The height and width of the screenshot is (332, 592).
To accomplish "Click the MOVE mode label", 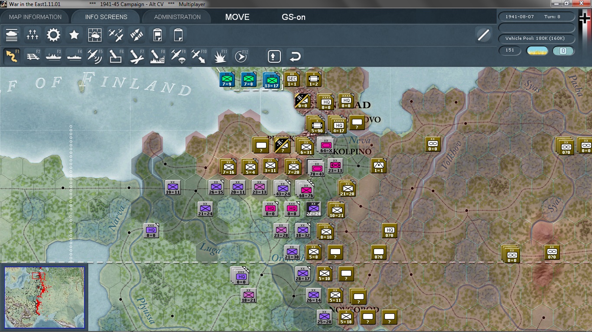I will click(x=237, y=17).
